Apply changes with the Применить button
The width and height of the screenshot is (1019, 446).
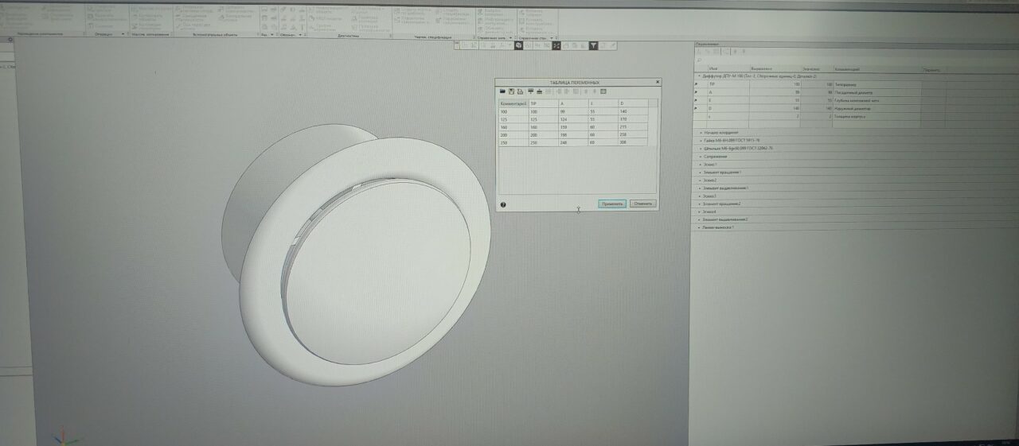click(x=612, y=204)
